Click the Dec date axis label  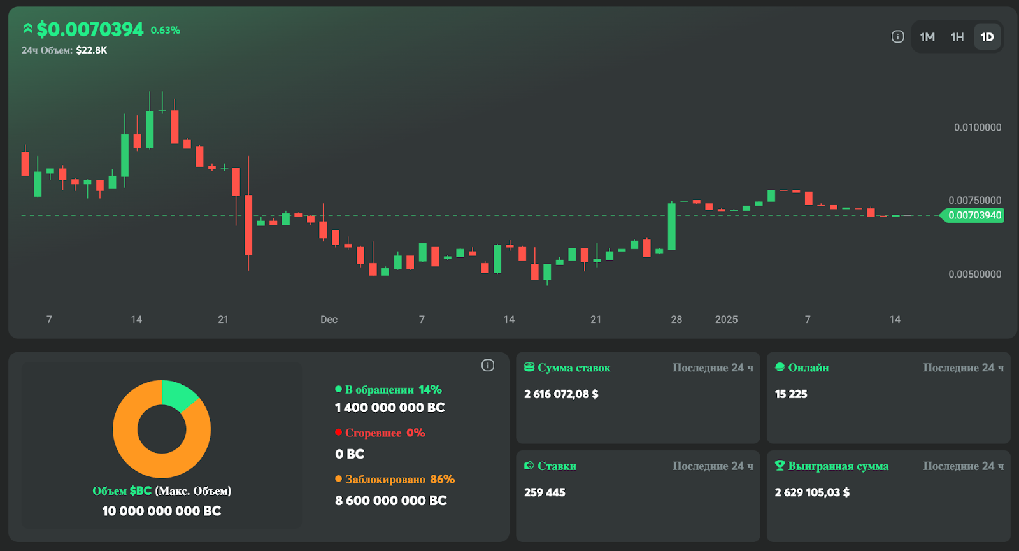pos(329,320)
